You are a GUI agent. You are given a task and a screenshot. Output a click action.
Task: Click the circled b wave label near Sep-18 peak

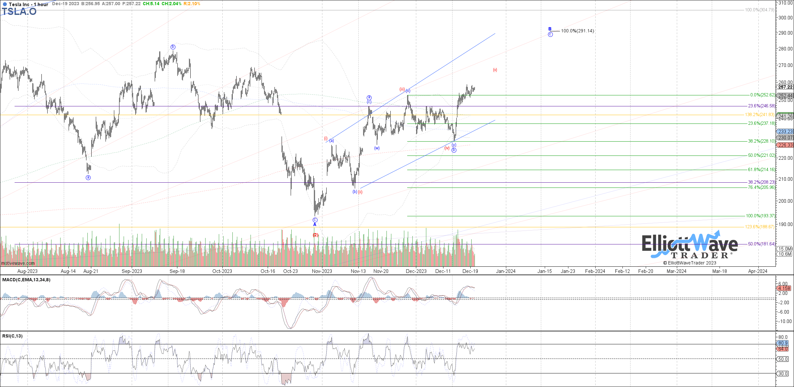coord(173,47)
